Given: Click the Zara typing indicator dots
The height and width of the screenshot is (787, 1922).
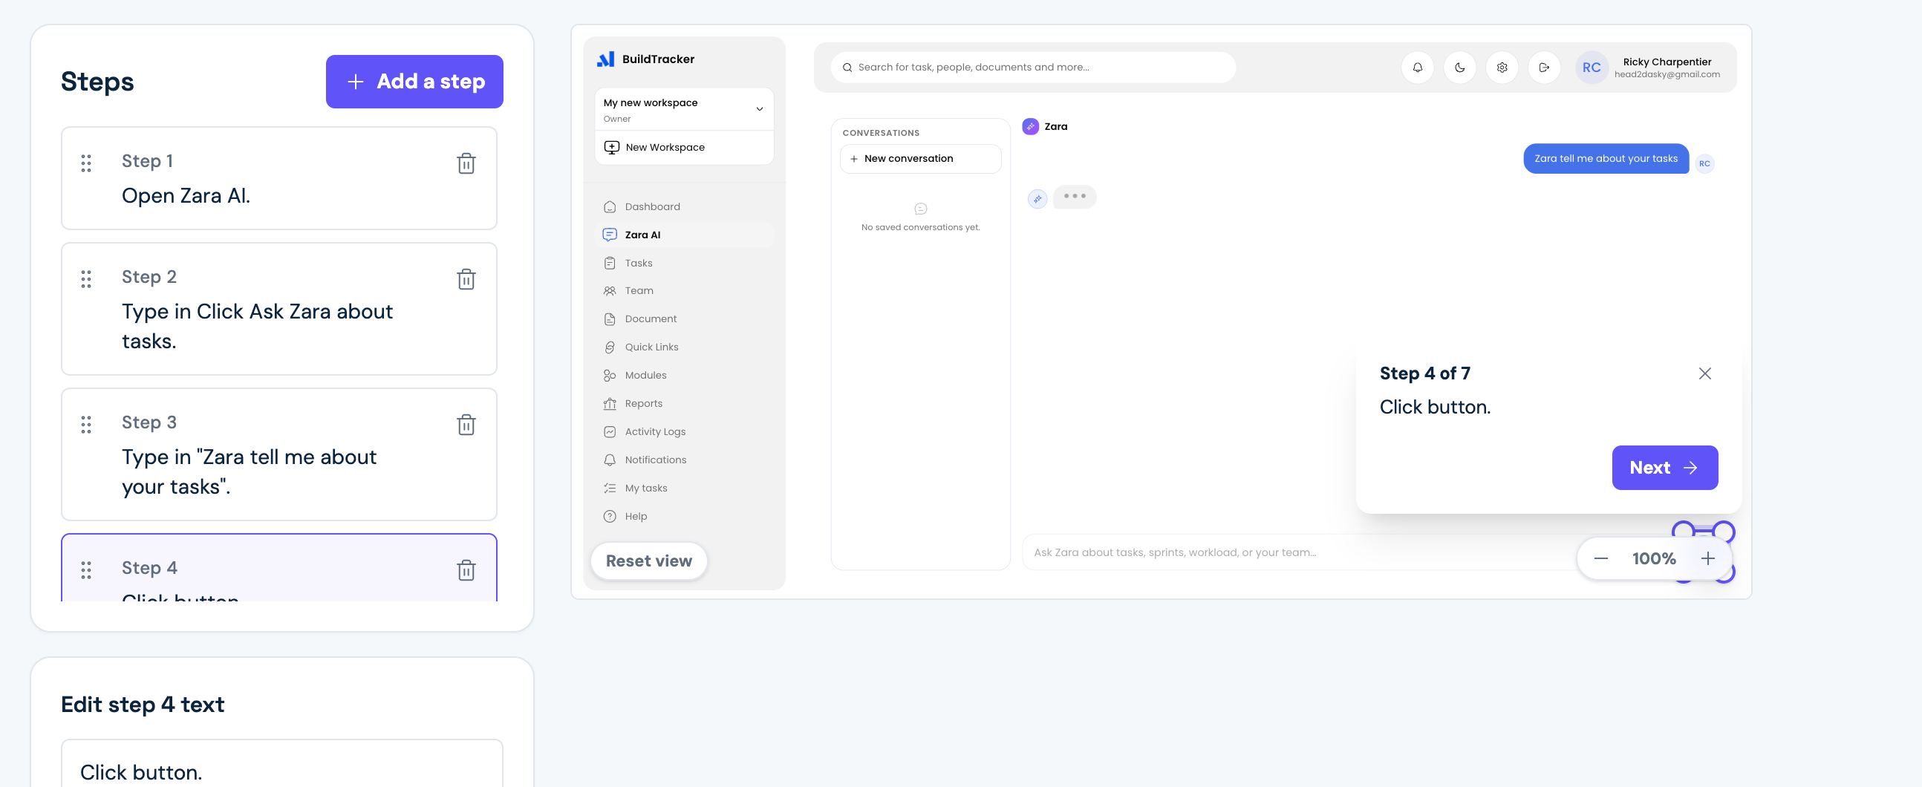Looking at the screenshot, I should point(1075,196).
